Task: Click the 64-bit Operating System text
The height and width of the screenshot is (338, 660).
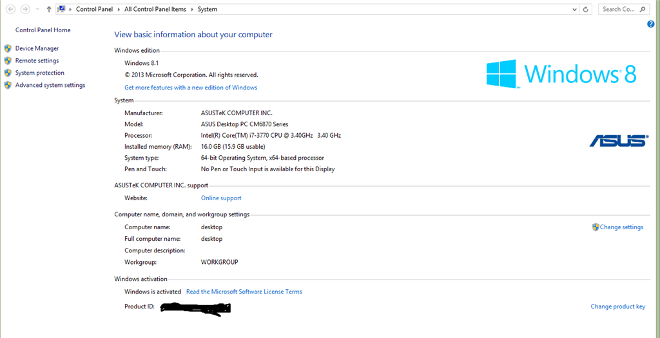Action: (263, 158)
